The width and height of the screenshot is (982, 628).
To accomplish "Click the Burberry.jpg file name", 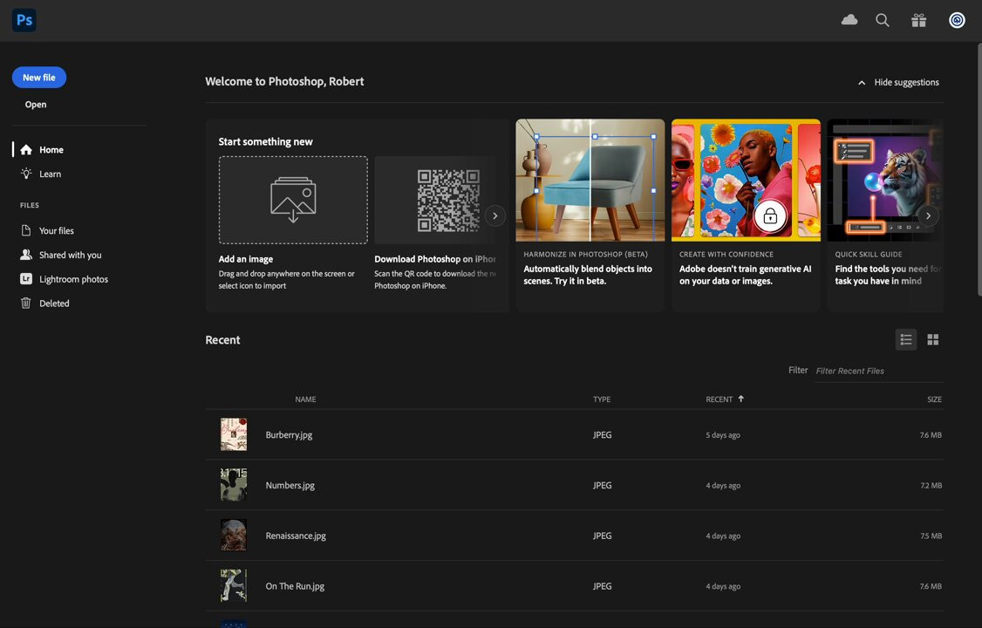I will point(289,434).
